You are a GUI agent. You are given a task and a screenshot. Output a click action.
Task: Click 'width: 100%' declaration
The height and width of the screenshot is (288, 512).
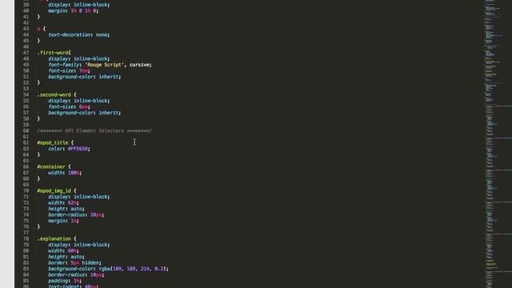(64, 173)
